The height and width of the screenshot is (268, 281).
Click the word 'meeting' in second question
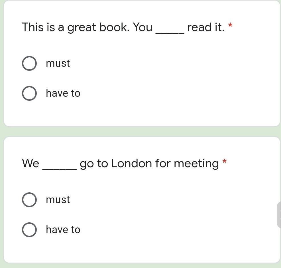(x=196, y=164)
